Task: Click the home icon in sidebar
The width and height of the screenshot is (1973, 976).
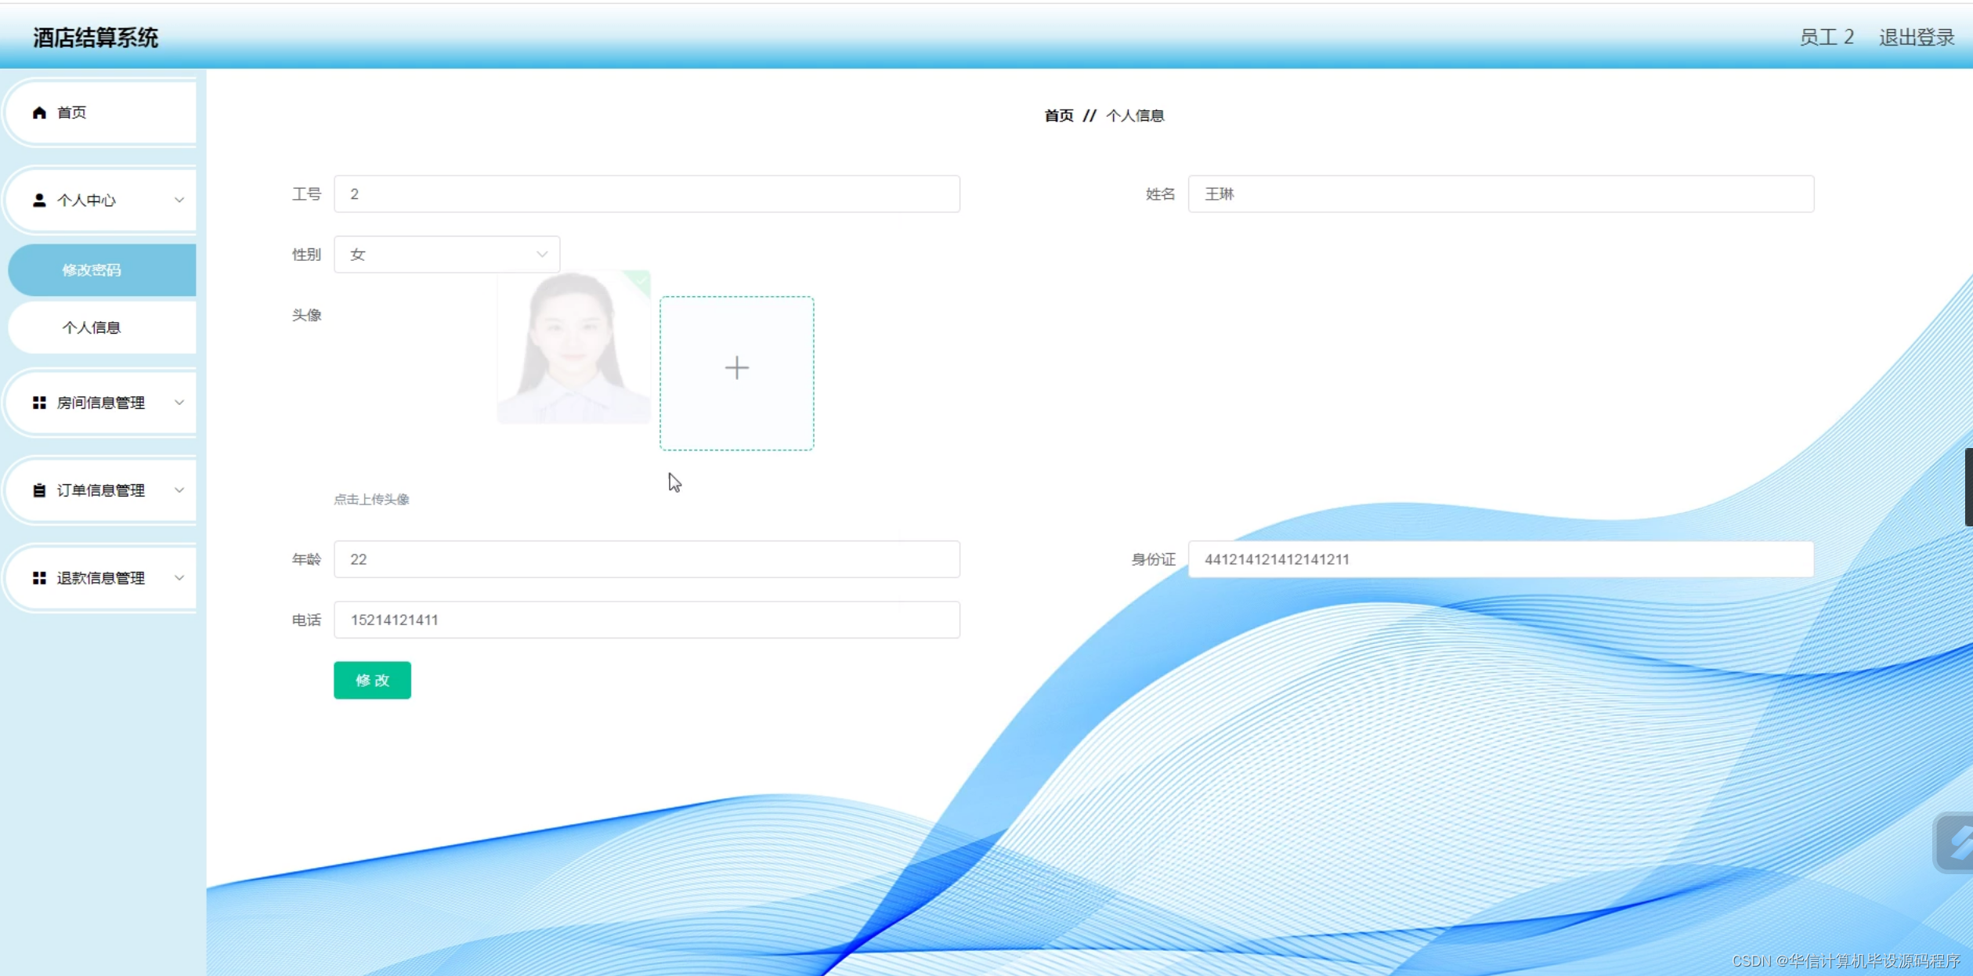Action: point(39,113)
